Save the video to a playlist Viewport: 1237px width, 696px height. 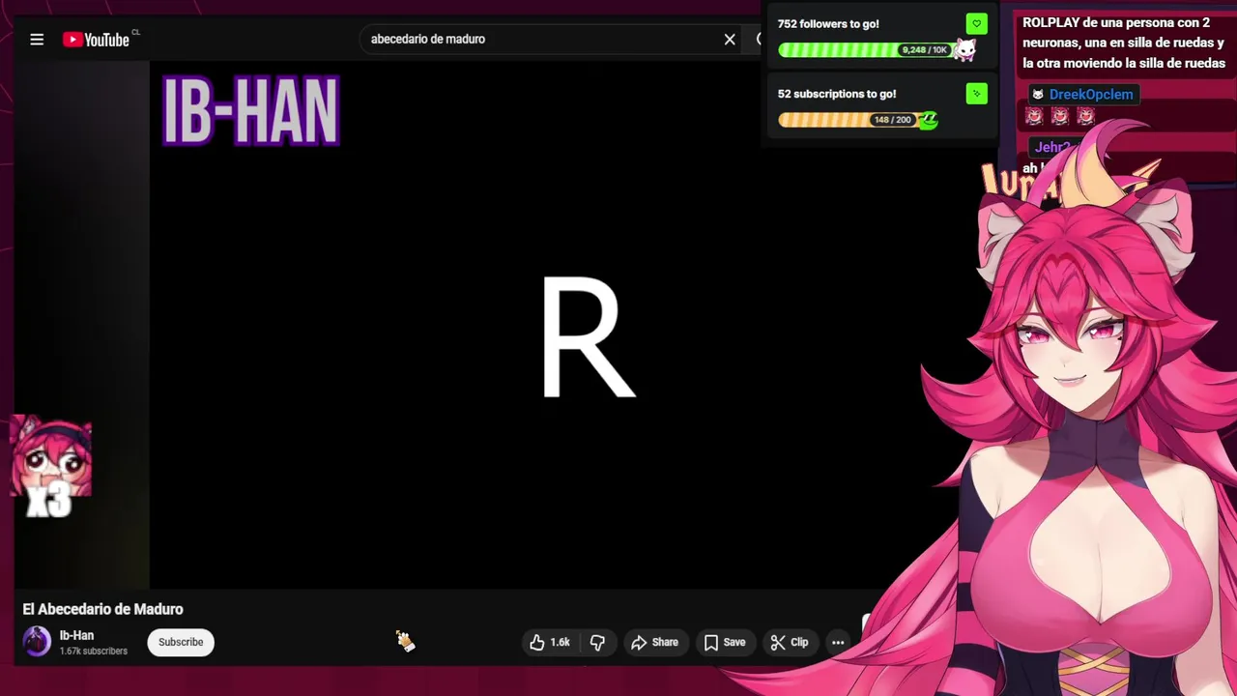click(x=725, y=642)
